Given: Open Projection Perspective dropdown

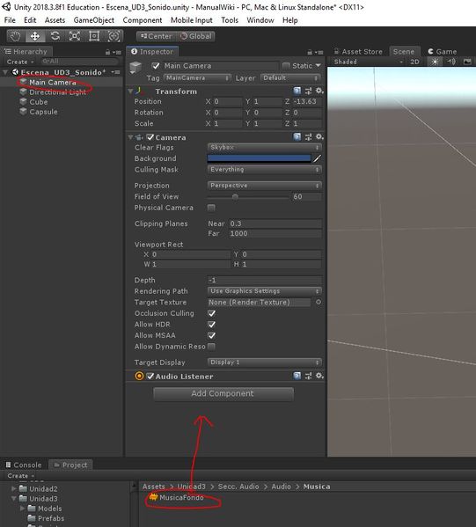Looking at the screenshot, I should tap(265, 186).
